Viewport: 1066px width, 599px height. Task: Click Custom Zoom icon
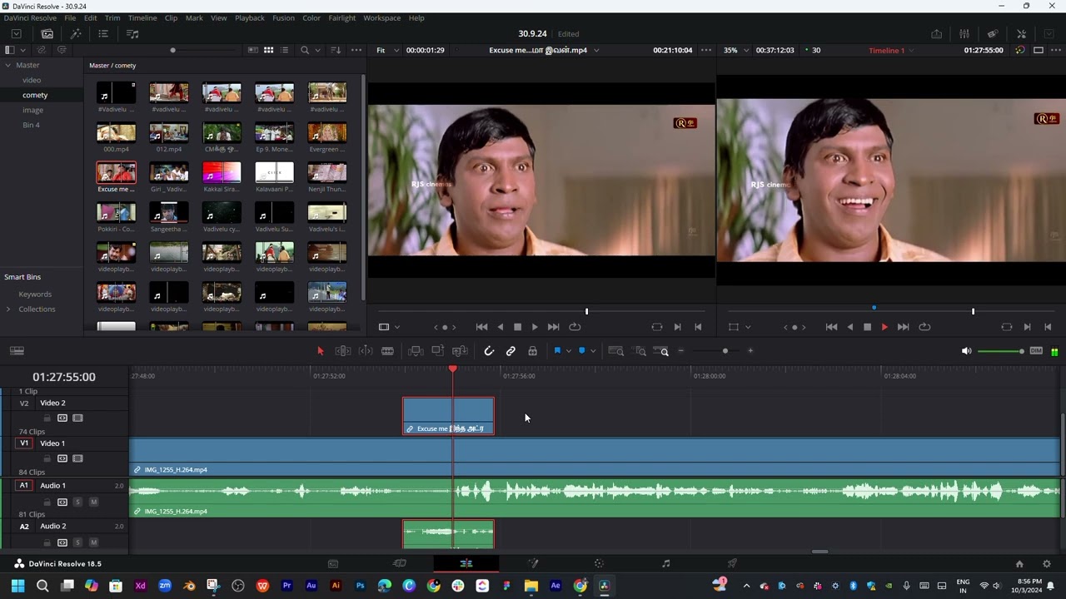click(661, 351)
